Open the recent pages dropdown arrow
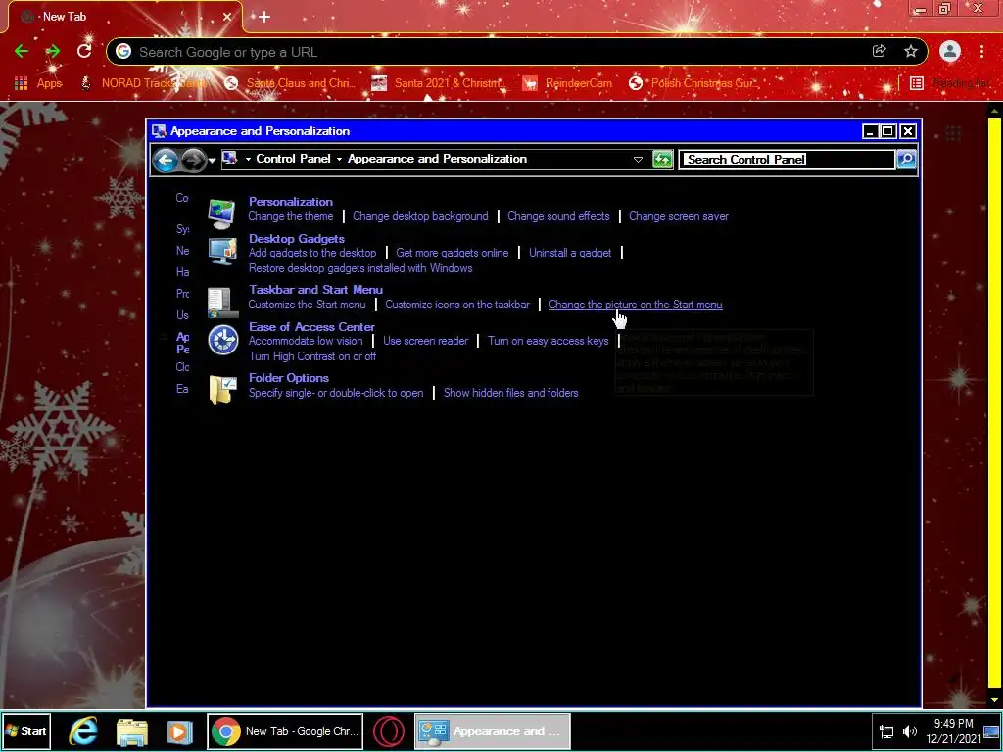This screenshot has height=752, width=1003. [212, 160]
